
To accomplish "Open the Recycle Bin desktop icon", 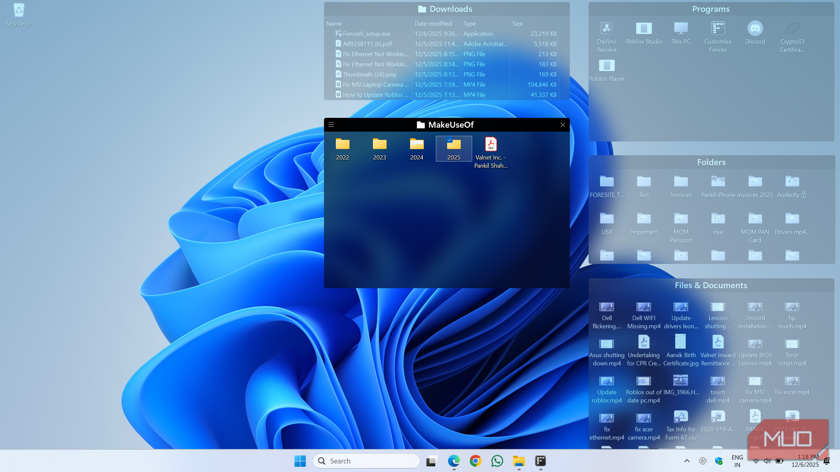I will (19, 15).
